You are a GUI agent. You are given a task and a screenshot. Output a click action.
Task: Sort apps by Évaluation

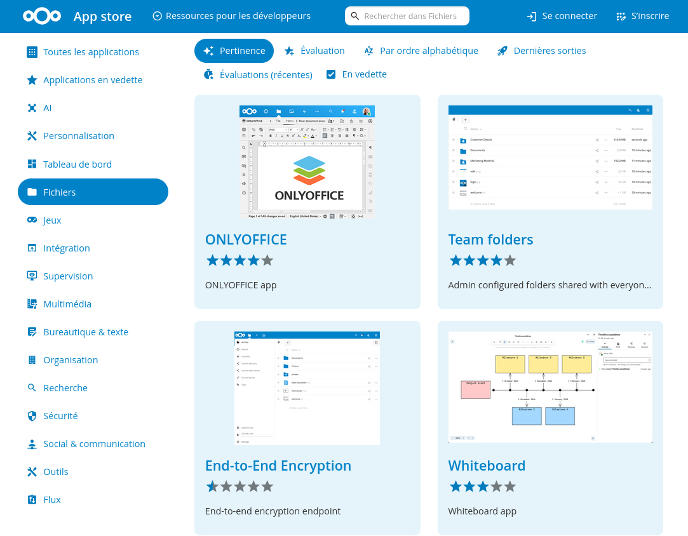(x=314, y=51)
